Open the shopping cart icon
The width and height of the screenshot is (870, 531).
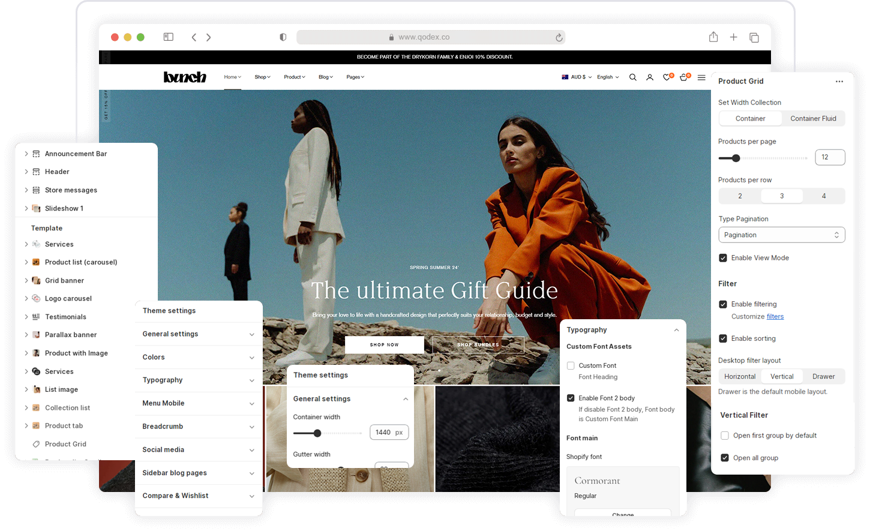[683, 77]
